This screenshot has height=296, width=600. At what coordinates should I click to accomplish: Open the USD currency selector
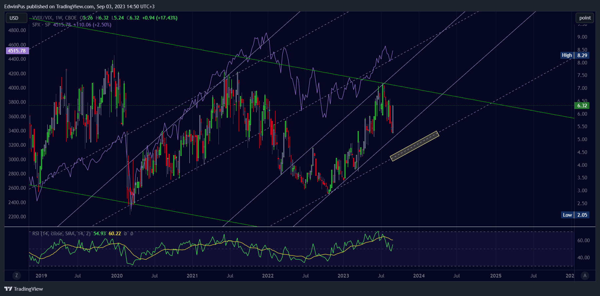point(16,18)
